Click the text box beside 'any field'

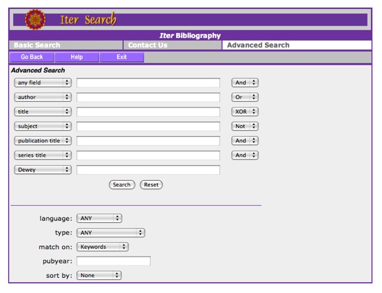coord(149,83)
